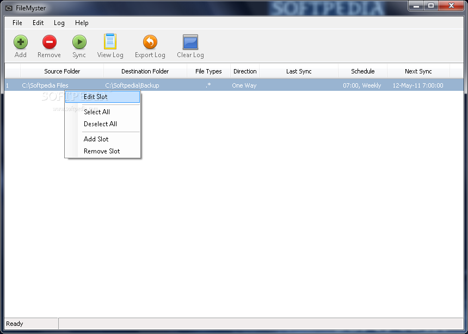This screenshot has height=334, width=468.
Task: Open the File menu
Action: [17, 23]
